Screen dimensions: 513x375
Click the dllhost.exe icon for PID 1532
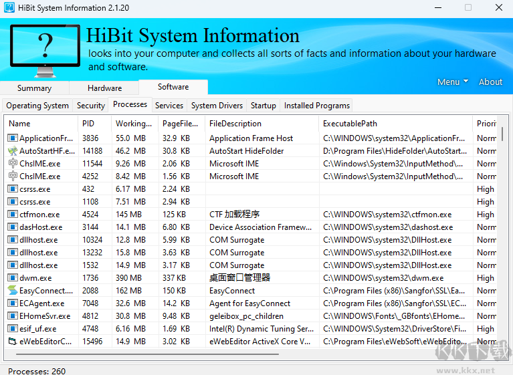coord(13,265)
